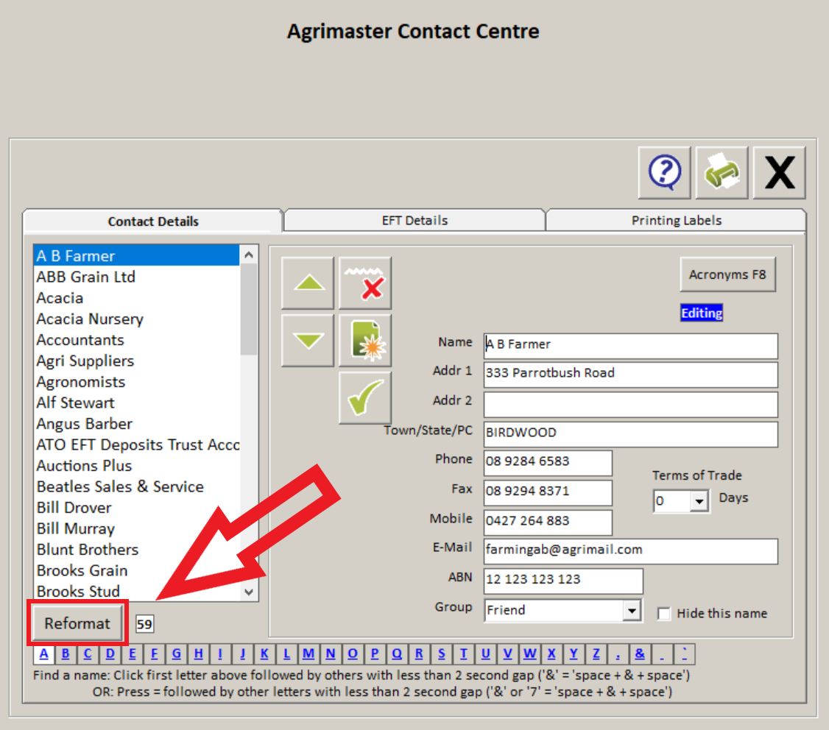The width and height of the screenshot is (829, 730).
Task: Click the Mobile number field
Action: pos(548,522)
